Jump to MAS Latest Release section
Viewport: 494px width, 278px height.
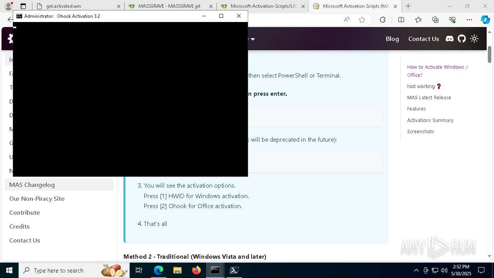click(429, 97)
